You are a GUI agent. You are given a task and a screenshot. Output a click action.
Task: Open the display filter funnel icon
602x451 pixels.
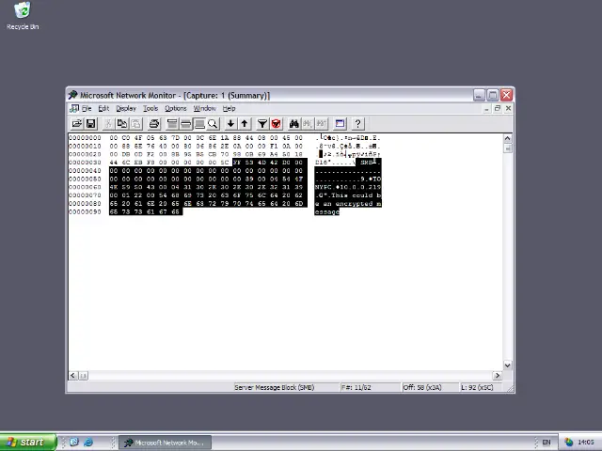pyautogui.click(x=262, y=123)
